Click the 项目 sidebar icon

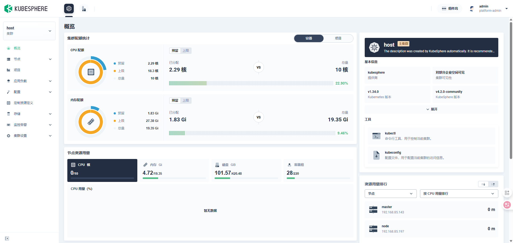tap(9, 70)
